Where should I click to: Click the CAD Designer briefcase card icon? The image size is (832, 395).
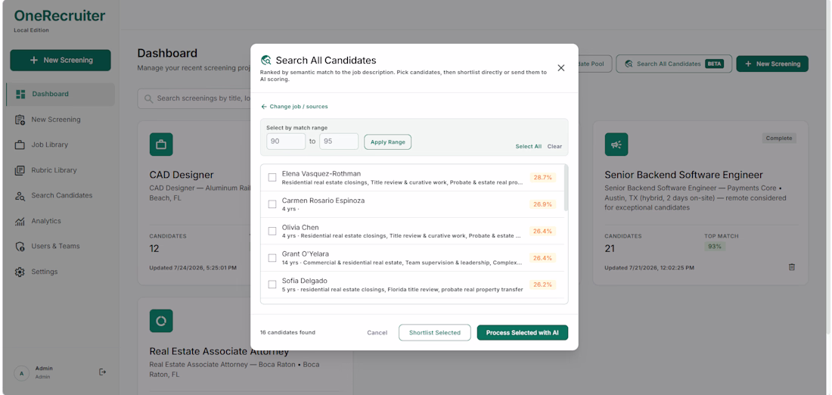point(161,145)
